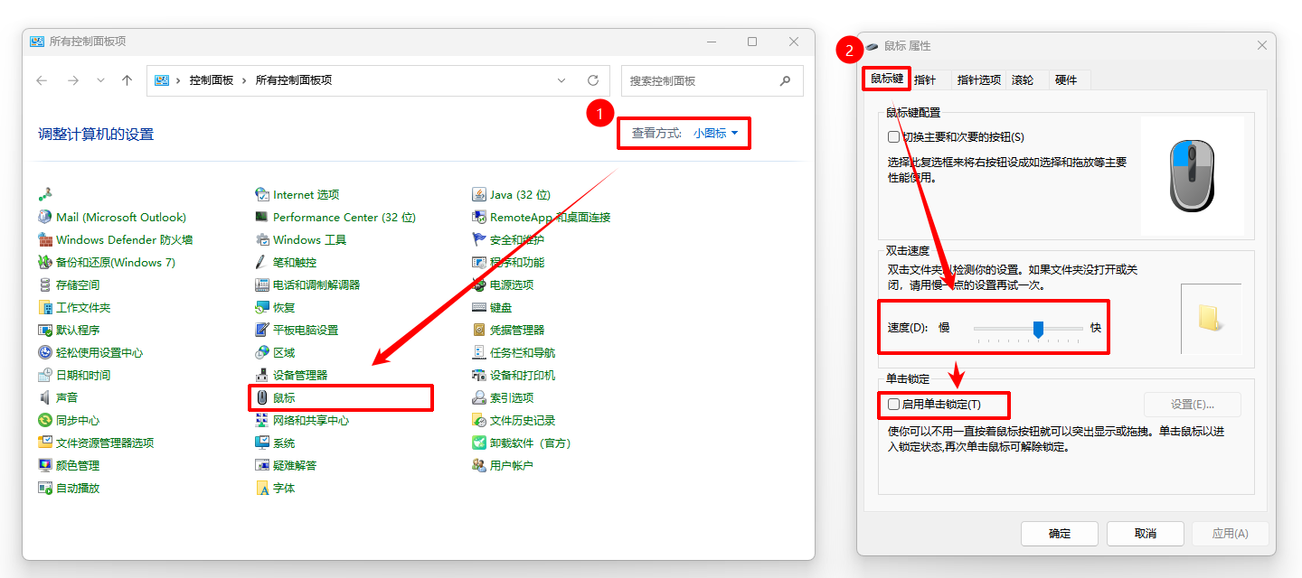Screen dimensions: 1302x578
Task: Enable 切换主要和次要的按钮 checkbox
Action: [894, 137]
